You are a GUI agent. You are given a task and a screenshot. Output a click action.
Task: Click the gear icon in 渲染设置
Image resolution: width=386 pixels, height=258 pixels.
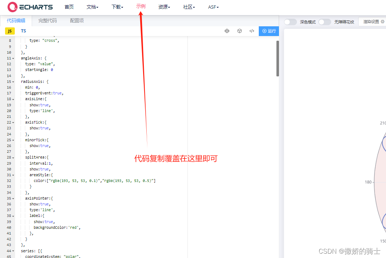[x=383, y=22]
